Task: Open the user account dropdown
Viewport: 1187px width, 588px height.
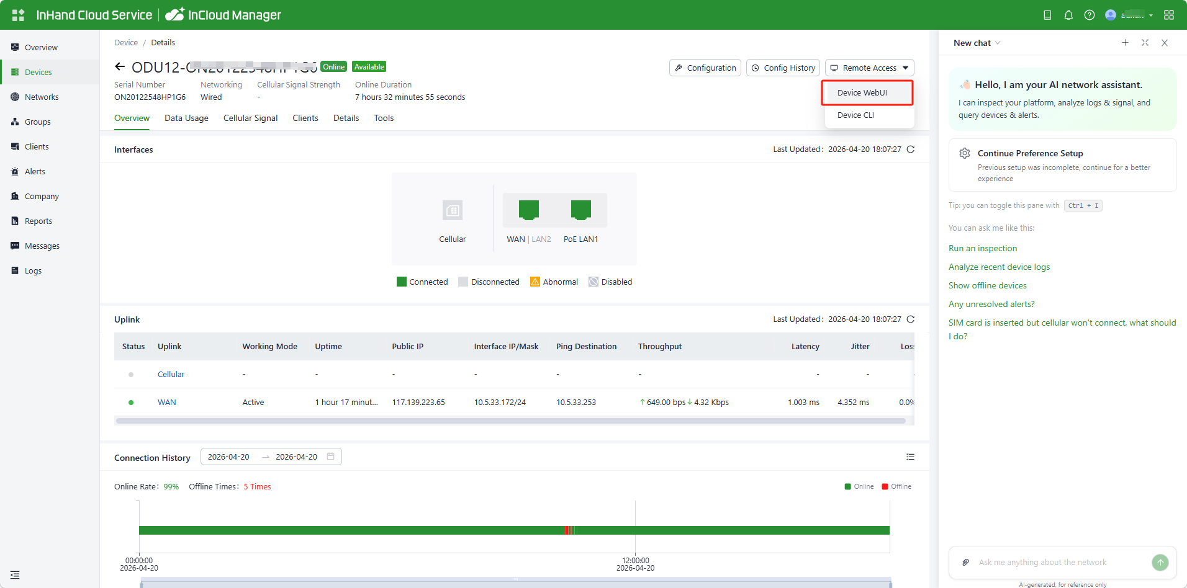Action: [x=1130, y=15]
